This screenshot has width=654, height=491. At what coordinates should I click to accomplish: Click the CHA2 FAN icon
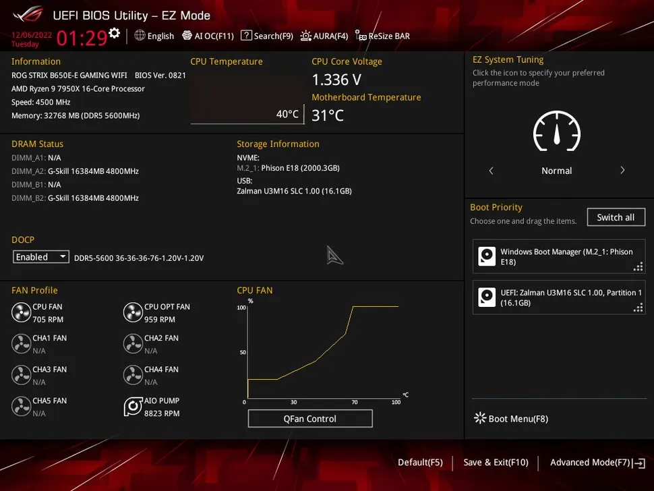133,344
